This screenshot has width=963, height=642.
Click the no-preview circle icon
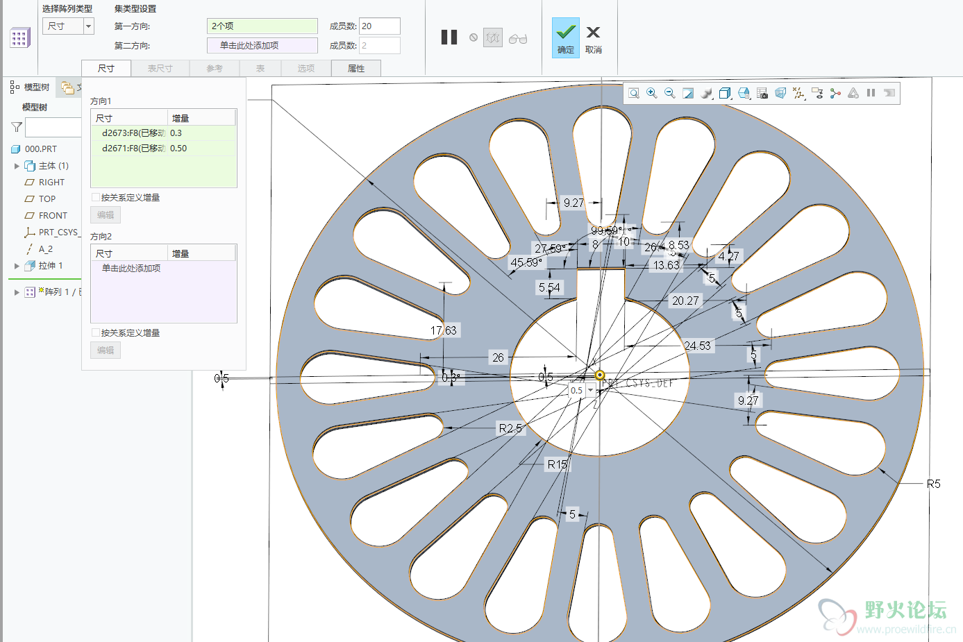(474, 37)
